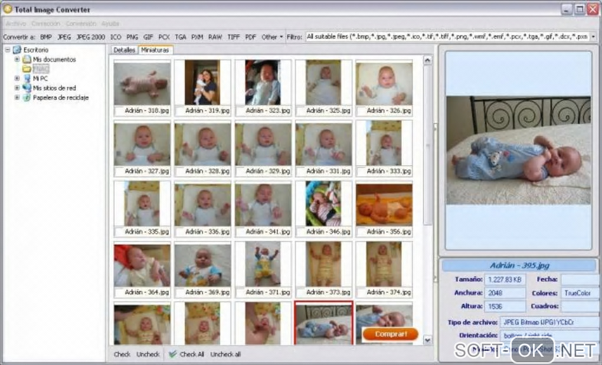The height and width of the screenshot is (365, 602).
Task: Expand the Papelera de reciclaje node
Action: pyautogui.click(x=17, y=97)
